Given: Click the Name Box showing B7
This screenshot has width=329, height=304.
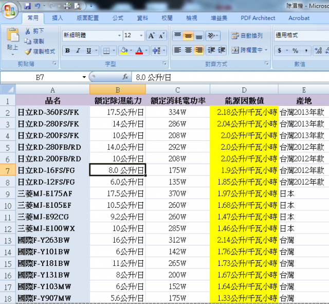Looking at the screenshot, I should tap(40, 77).
